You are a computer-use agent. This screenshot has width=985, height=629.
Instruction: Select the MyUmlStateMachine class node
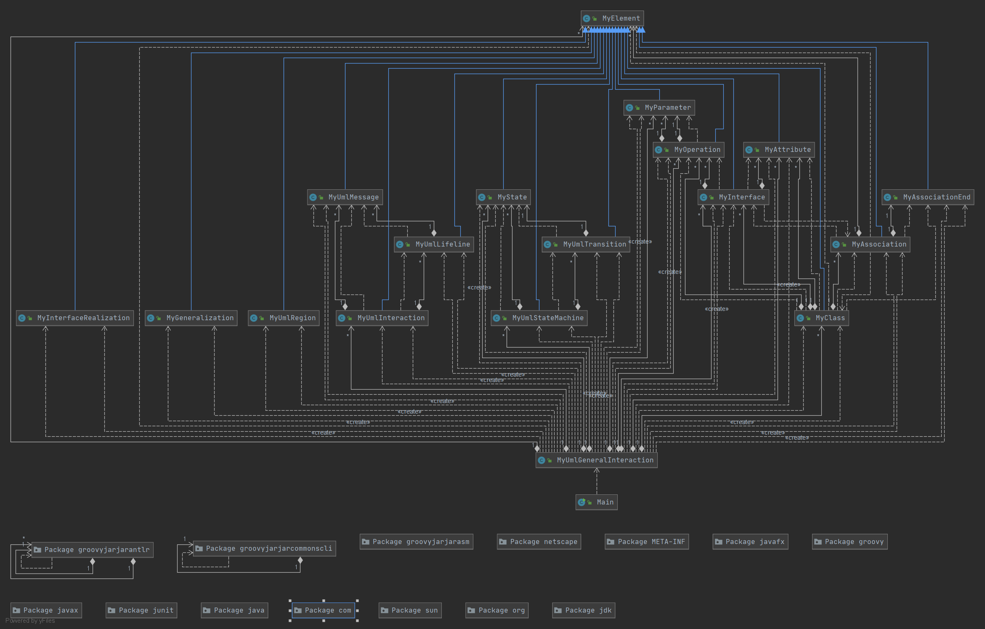point(547,318)
